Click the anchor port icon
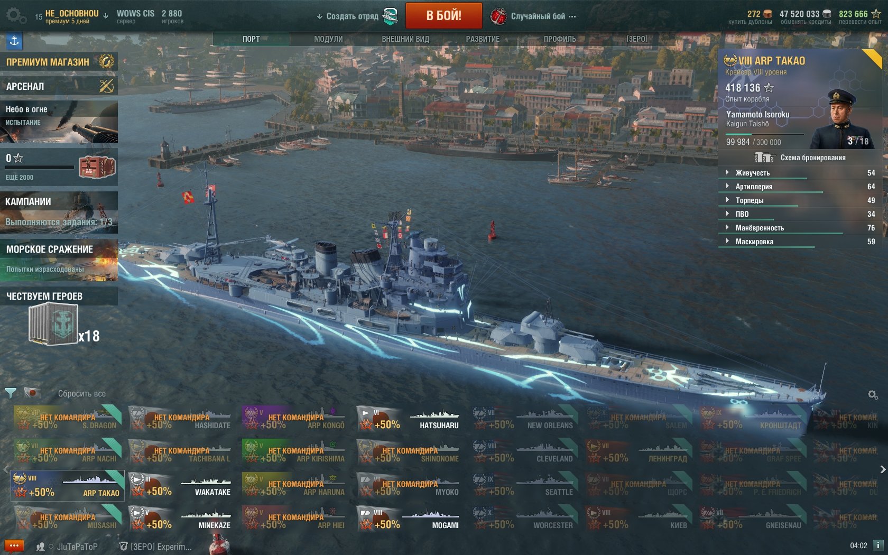 point(14,41)
